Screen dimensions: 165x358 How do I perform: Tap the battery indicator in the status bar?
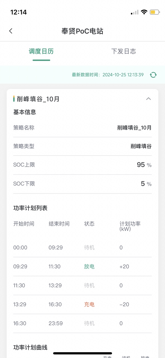[x=155, y=12]
